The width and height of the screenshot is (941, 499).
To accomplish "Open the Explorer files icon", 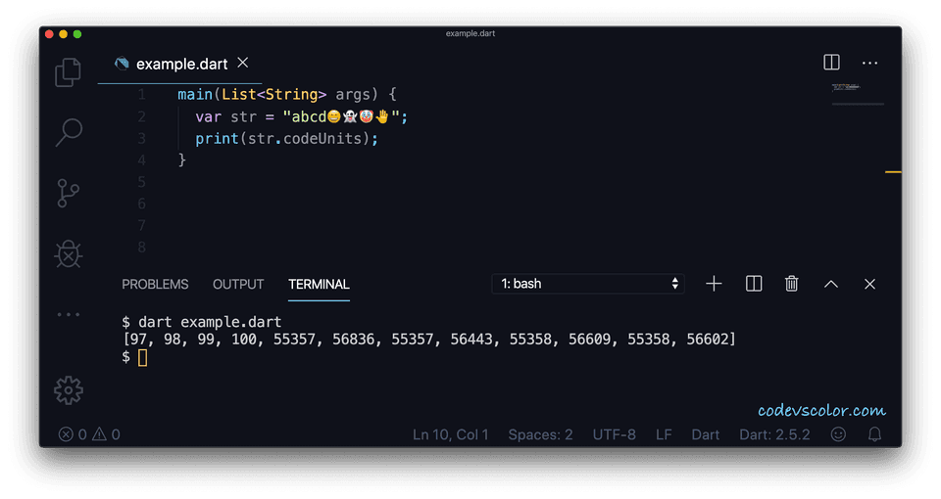I will click(68, 72).
